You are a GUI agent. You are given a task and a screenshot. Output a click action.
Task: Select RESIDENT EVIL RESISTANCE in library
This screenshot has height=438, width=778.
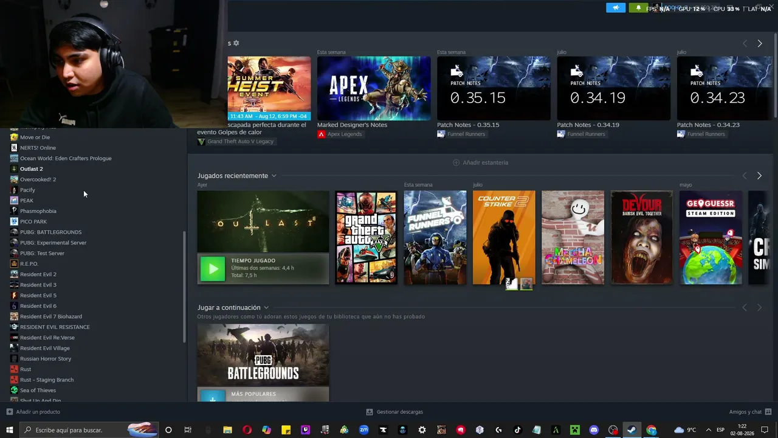pos(55,327)
